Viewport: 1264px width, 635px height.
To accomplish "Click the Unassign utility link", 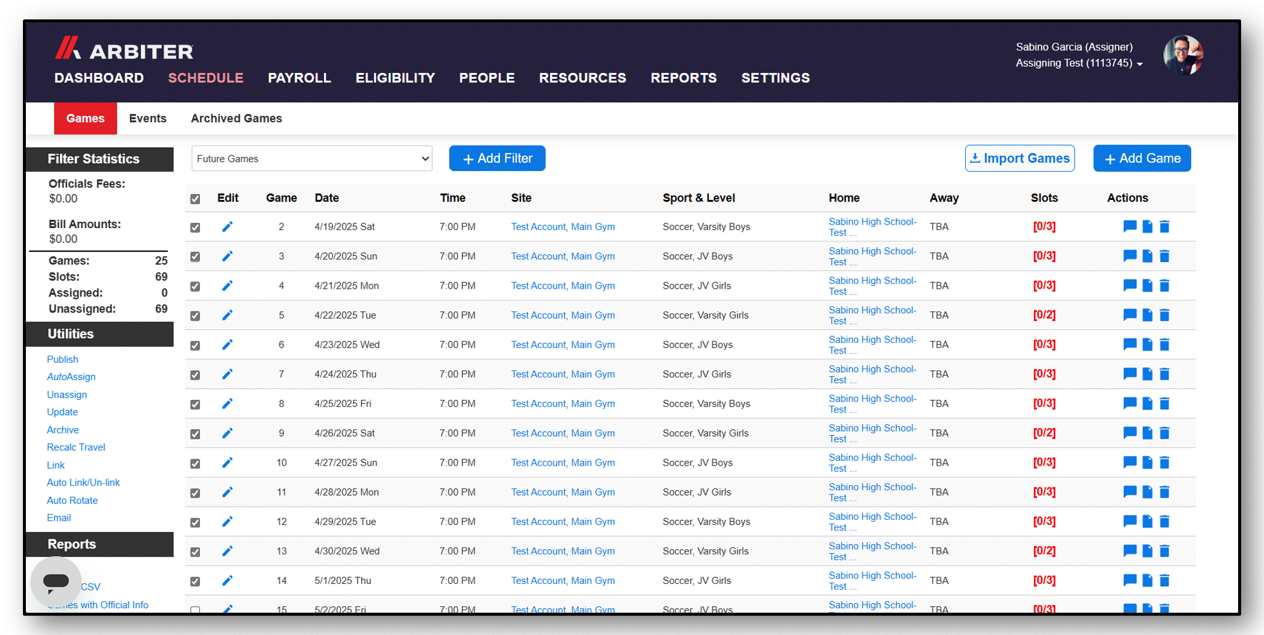I will [67, 395].
